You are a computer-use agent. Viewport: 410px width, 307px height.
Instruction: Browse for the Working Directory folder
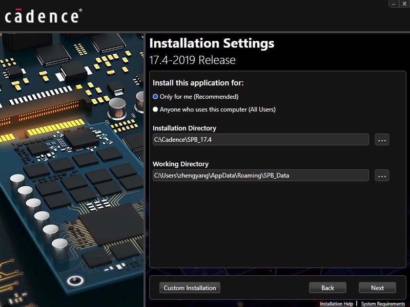(382, 176)
